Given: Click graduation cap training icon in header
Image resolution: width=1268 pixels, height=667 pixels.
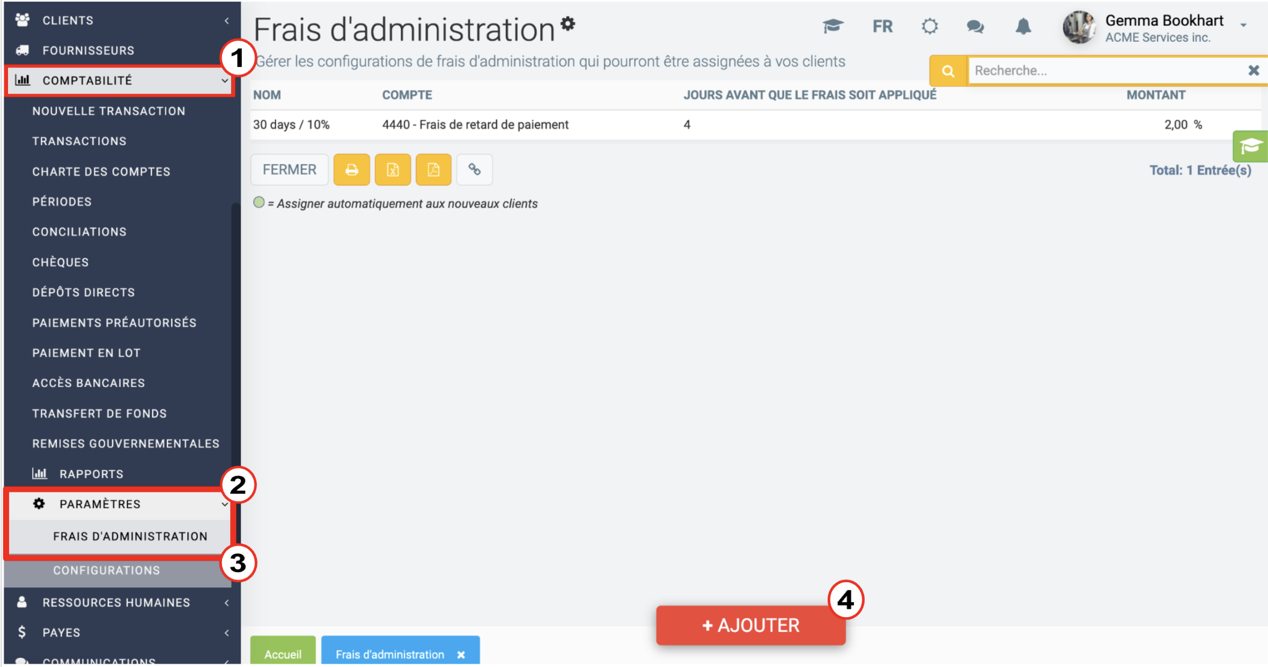Looking at the screenshot, I should point(832,26).
